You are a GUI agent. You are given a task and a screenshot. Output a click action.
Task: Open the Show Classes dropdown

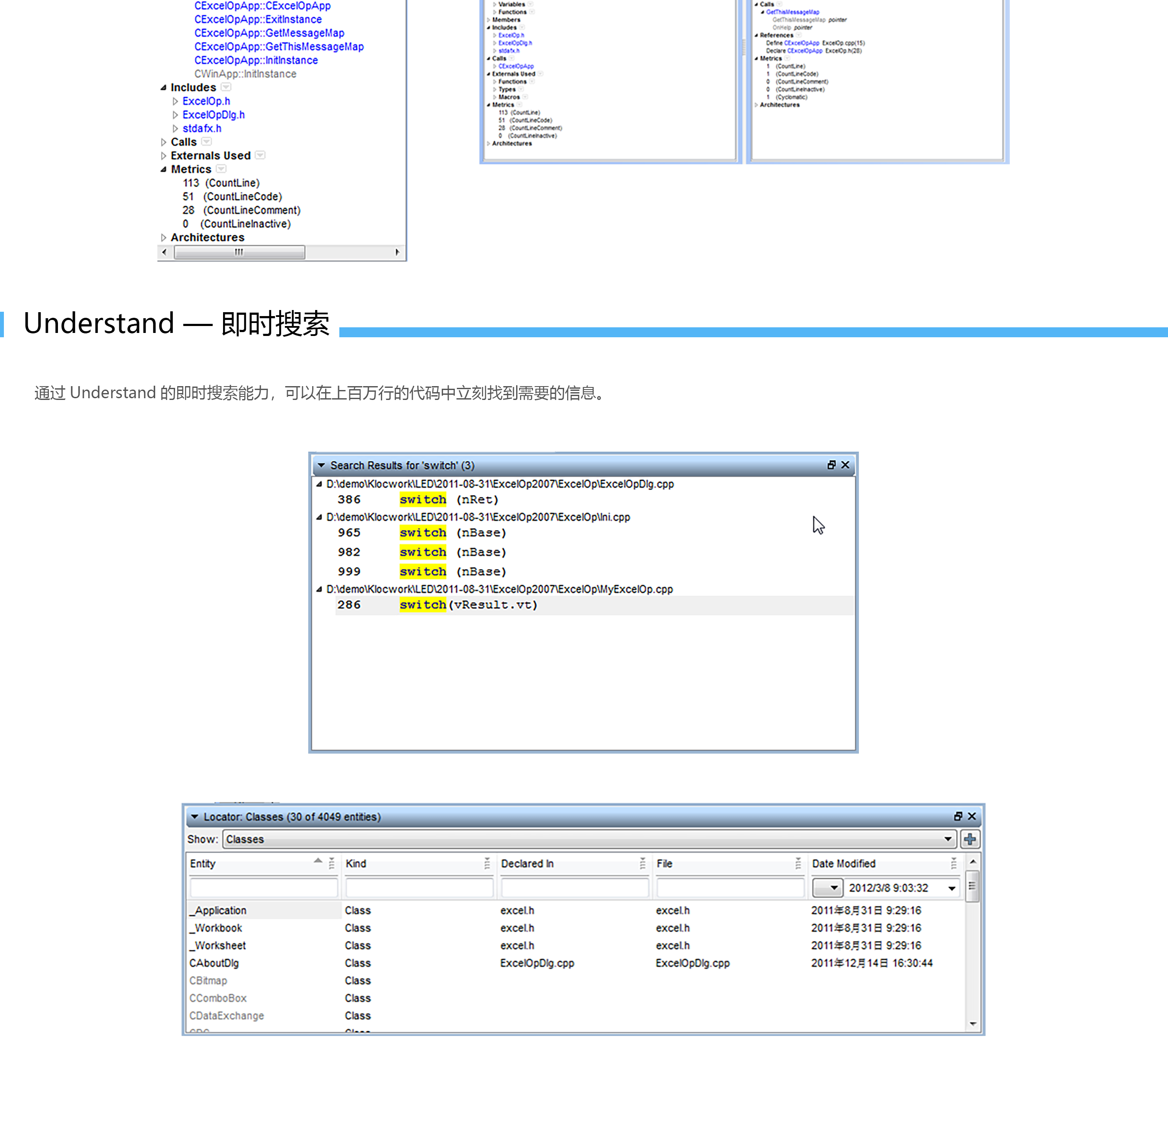(x=948, y=839)
